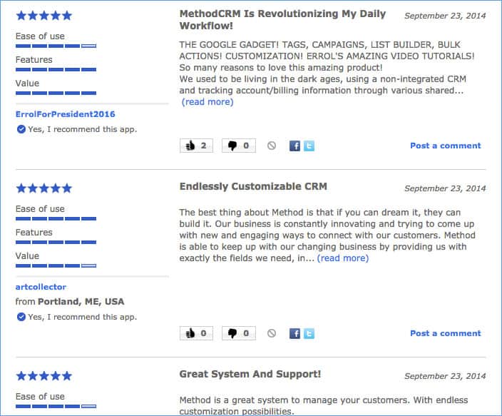
Task: Open artcollector reviewer profile
Action: [x=41, y=287]
